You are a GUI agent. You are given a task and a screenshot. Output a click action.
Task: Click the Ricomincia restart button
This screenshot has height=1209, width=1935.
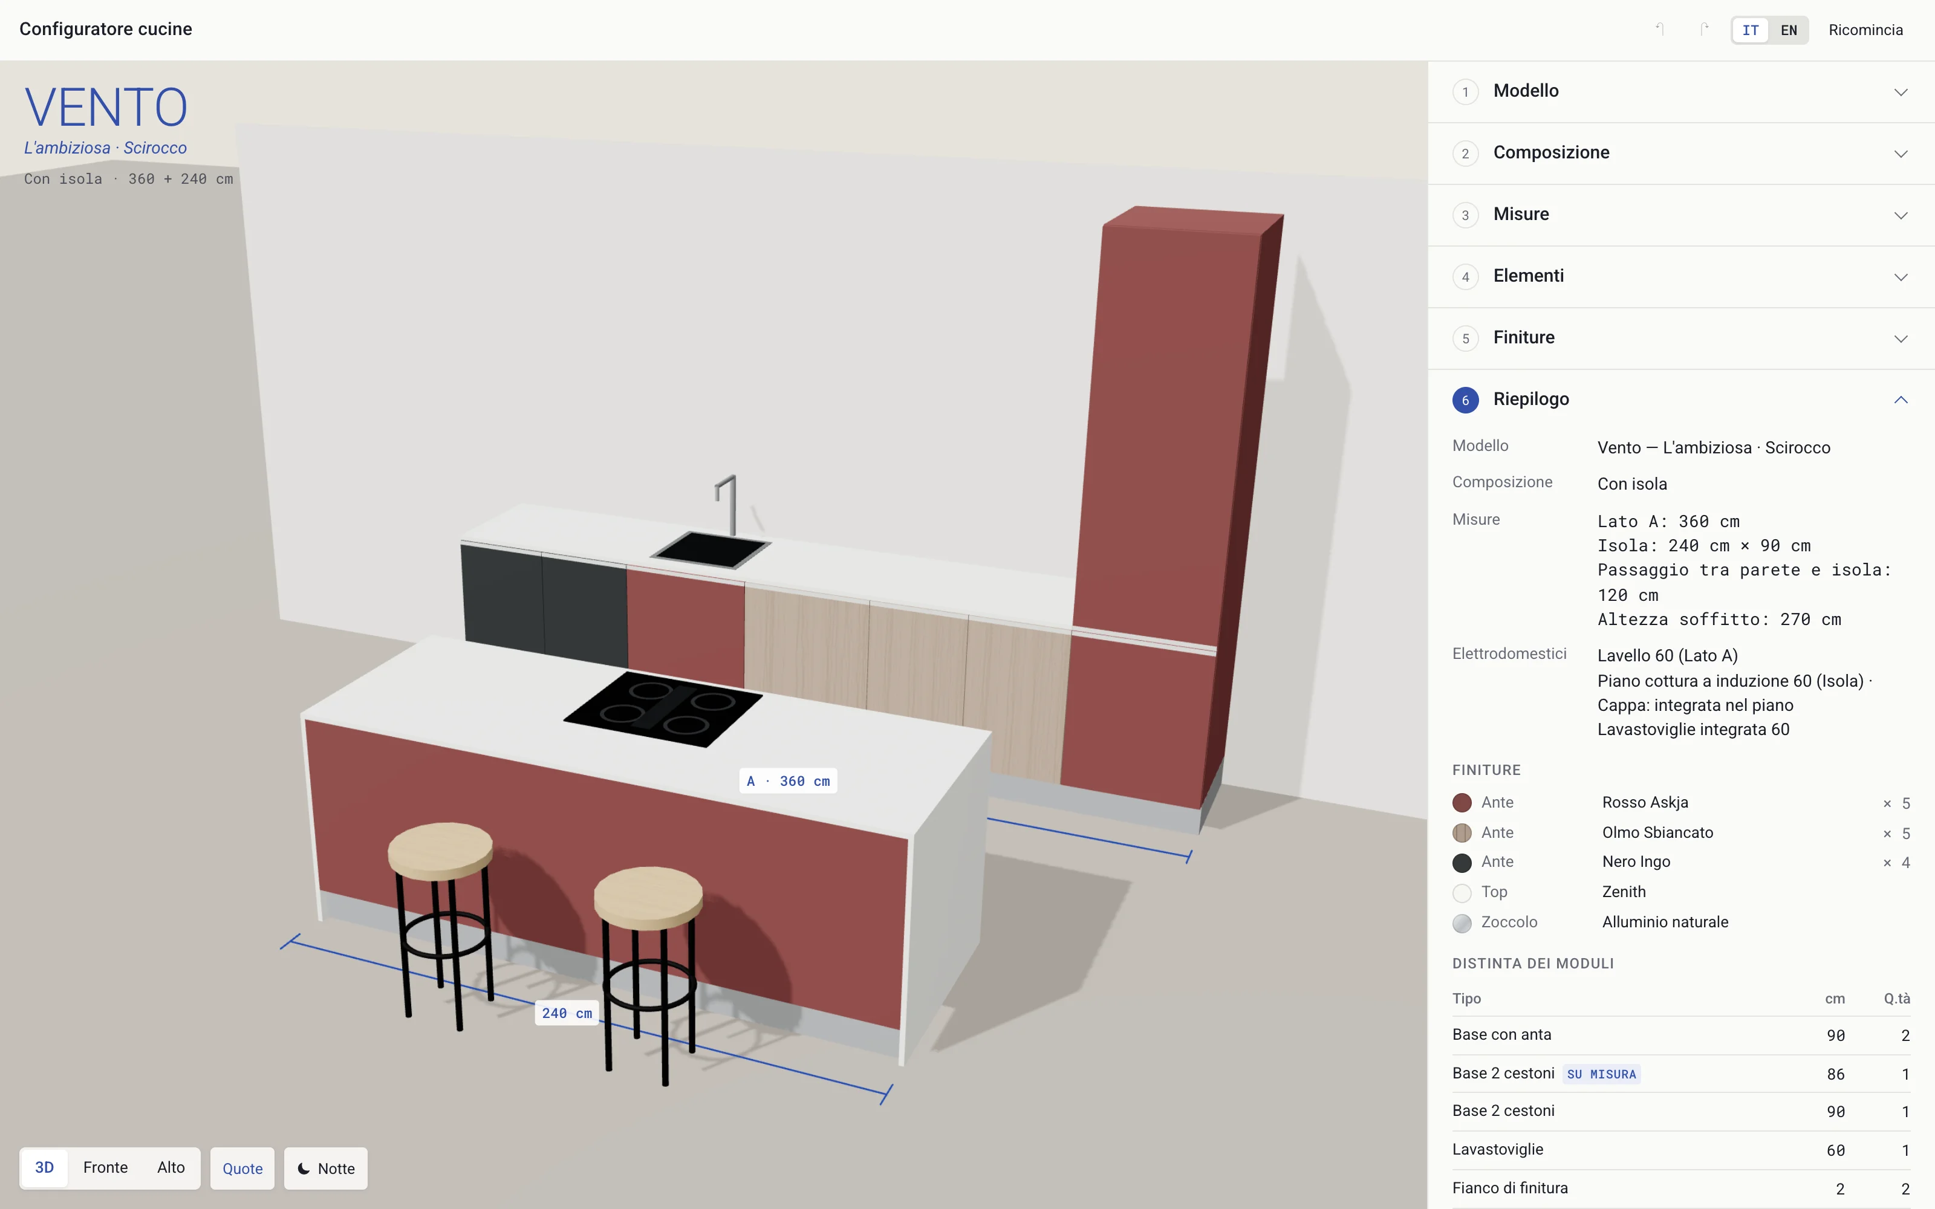(1865, 30)
